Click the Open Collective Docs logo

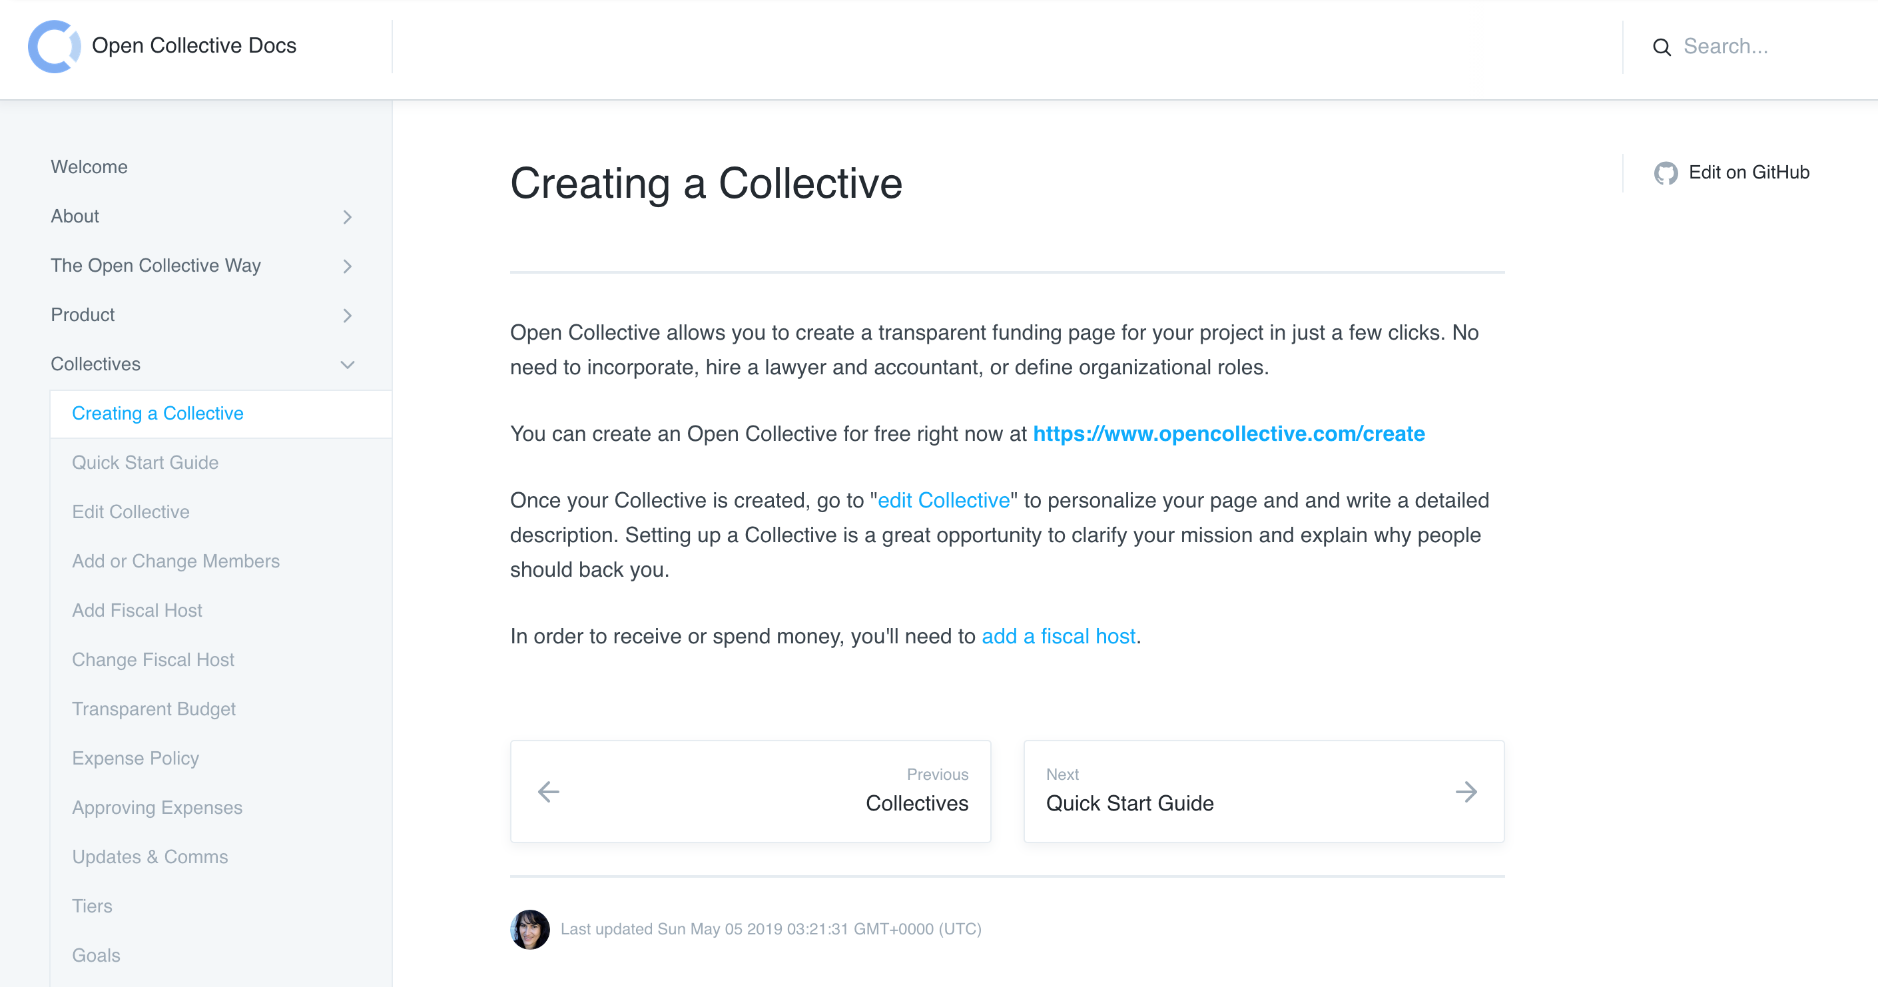161,46
